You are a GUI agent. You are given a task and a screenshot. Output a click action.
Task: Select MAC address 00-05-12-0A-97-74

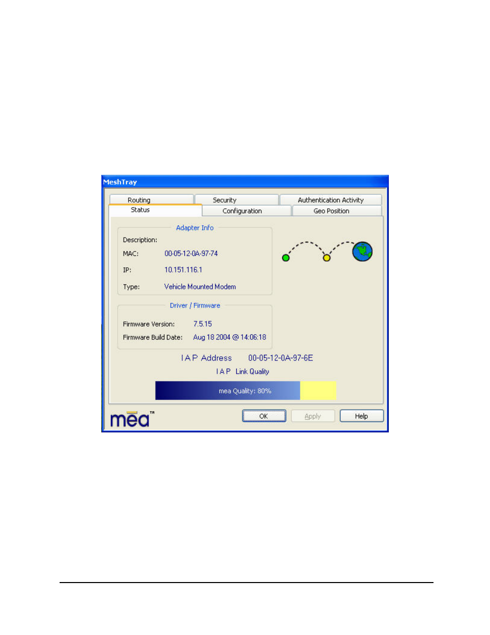[x=191, y=253]
